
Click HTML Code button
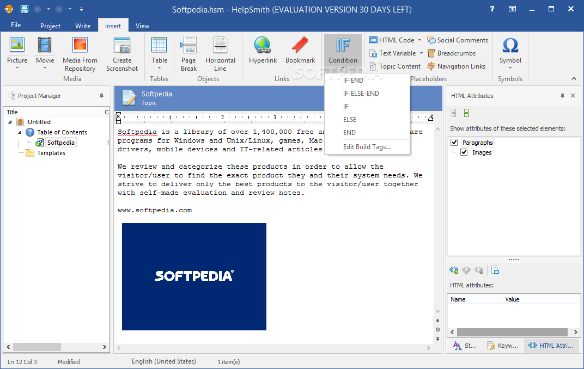point(392,40)
